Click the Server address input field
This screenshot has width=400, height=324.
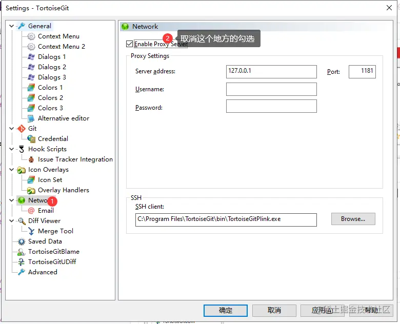click(x=271, y=72)
